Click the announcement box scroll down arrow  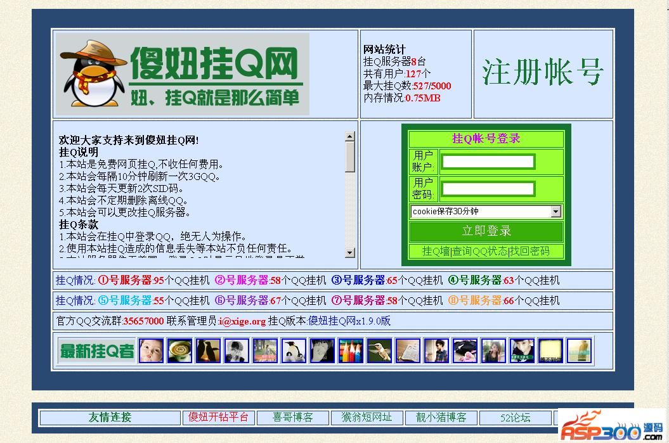(350, 253)
